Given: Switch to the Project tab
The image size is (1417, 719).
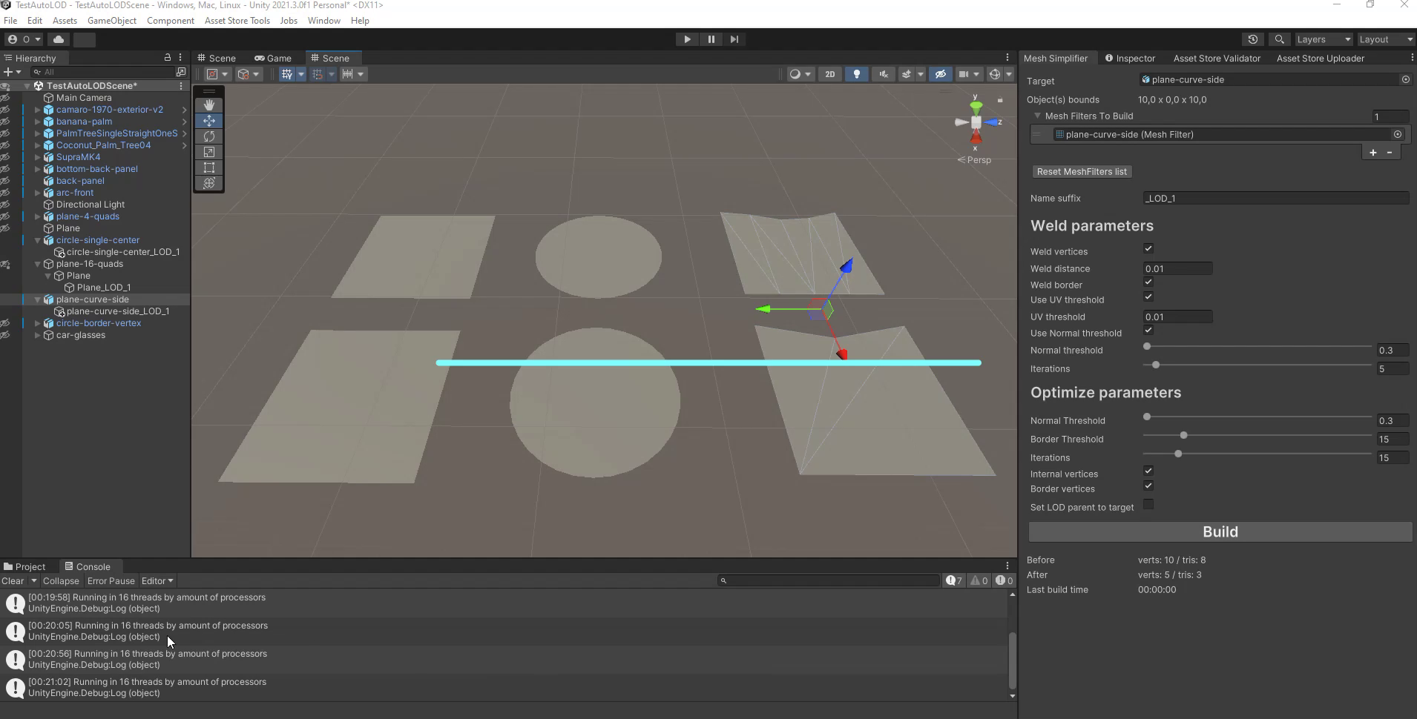Looking at the screenshot, I should click(24, 566).
